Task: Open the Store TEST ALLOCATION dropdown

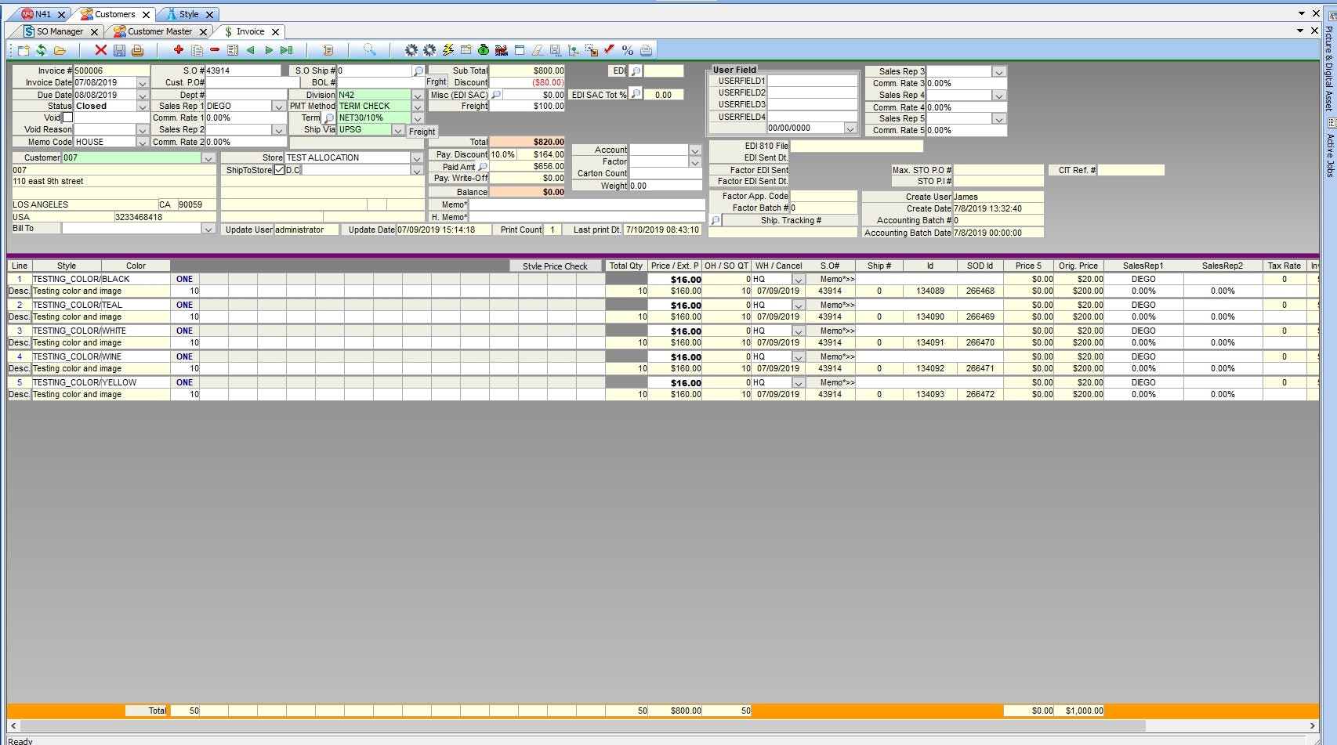Action: (417, 158)
